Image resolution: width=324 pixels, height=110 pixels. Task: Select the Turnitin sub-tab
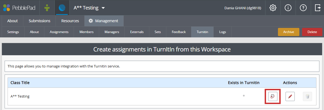(202, 32)
